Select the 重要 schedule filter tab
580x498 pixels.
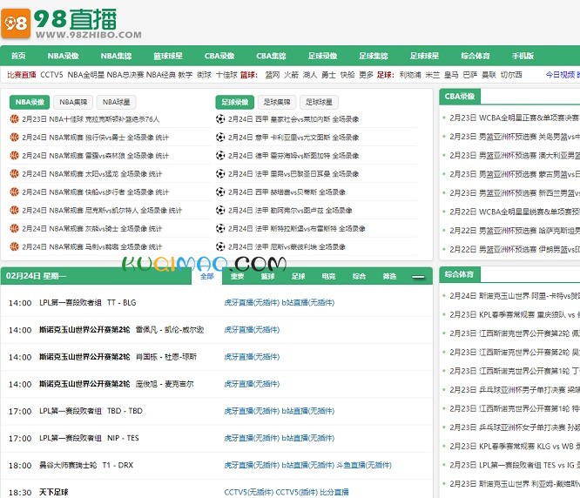(x=237, y=276)
